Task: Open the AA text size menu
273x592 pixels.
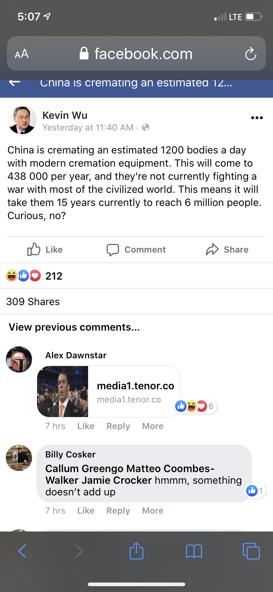Action: 21,54
